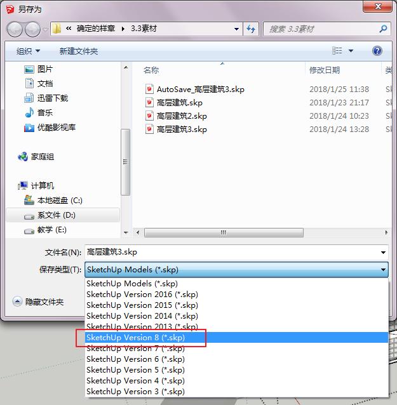Screen dimensions: 397x405
Task: Expand the 文件名 dropdown arrow
Action: point(383,253)
